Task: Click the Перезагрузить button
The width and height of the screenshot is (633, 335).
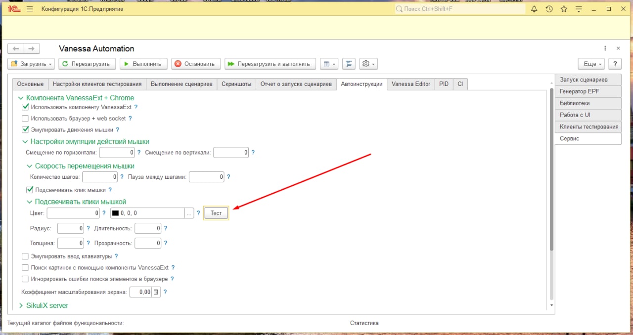Action: click(x=88, y=64)
